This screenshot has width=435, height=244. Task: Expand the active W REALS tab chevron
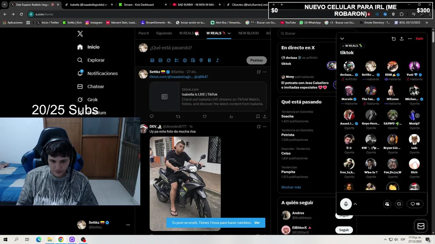pos(229,33)
